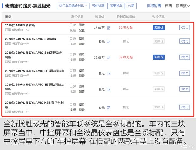This screenshot has height=150, width=196.
Task: Toggle +对比 for R-DYNAMIC S 首发运动定制版
Action: [x=184, y=57]
